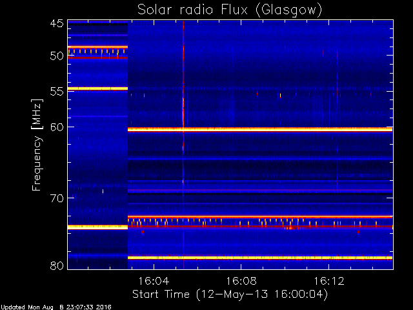Image resolution: width=413 pixels, height=310 pixels.
Task: Click the time label 16:08
Action: coord(241,281)
